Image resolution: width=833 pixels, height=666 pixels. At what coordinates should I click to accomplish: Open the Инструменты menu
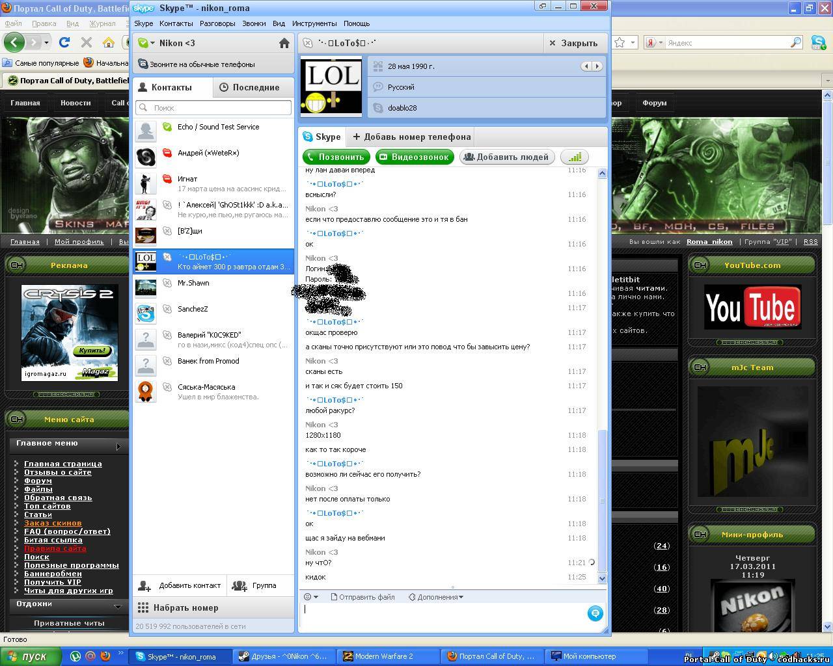pyautogui.click(x=314, y=23)
